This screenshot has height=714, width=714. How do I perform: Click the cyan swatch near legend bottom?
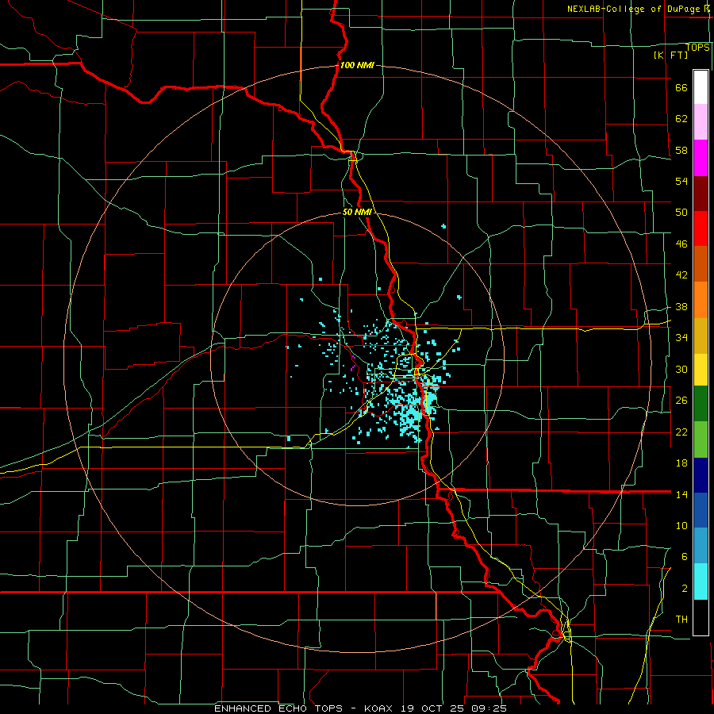click(x=701, y=582)
